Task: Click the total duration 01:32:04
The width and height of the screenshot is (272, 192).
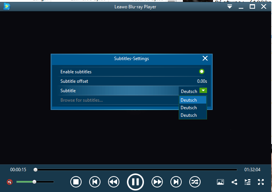Action: [252, 170]
